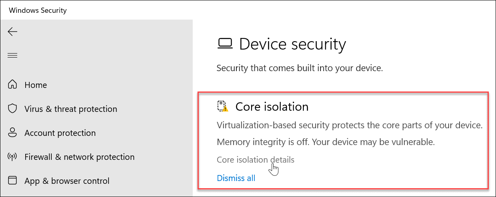This screenshot has width=496, height=197.
Task: Navigate to Firewall & network protection
Action: 79,157
